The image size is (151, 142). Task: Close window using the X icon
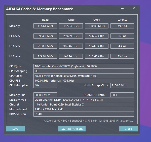[x=134, y=8]
